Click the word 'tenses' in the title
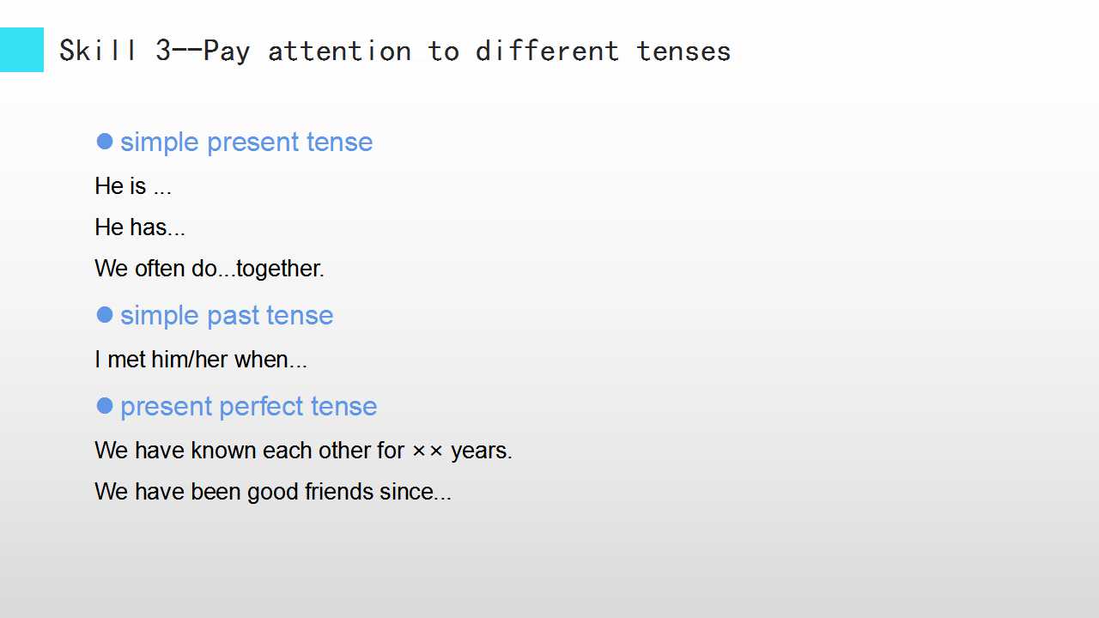This screenshot has width=1099, height=618. click(x=683, y=51)
